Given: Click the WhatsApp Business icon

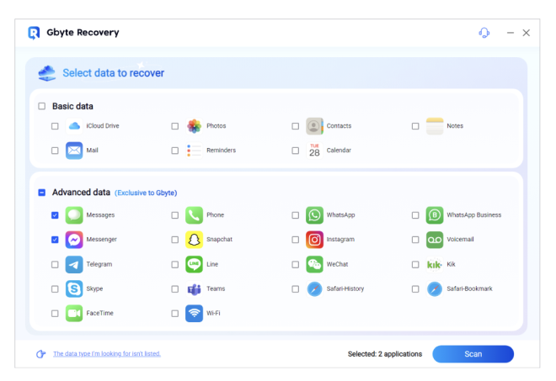Looking at the screenshot, I should [x=435, y=215].
